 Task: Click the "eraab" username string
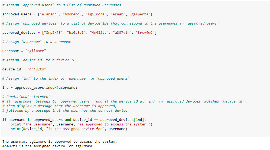click(x=118, y=14)
